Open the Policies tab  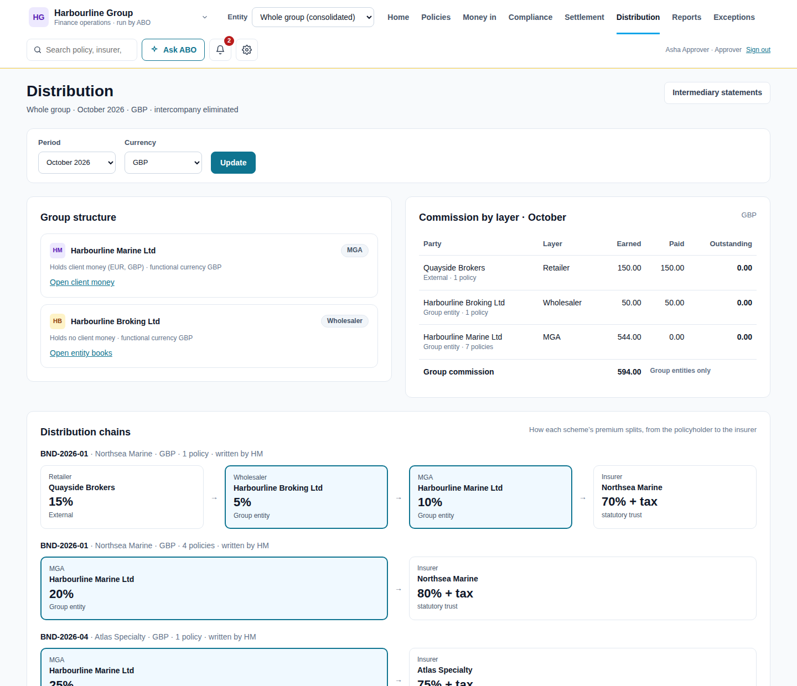tap(436, 17)
